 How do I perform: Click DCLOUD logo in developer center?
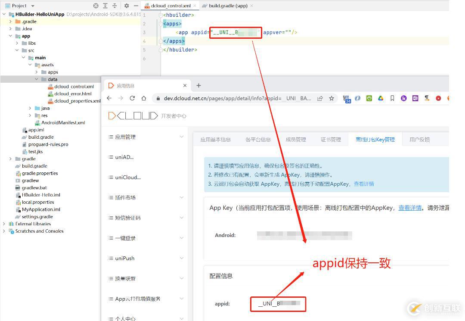(133, 116)
